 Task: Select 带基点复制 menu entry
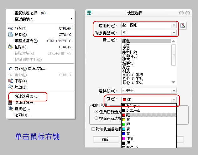[x=40, y=41]
